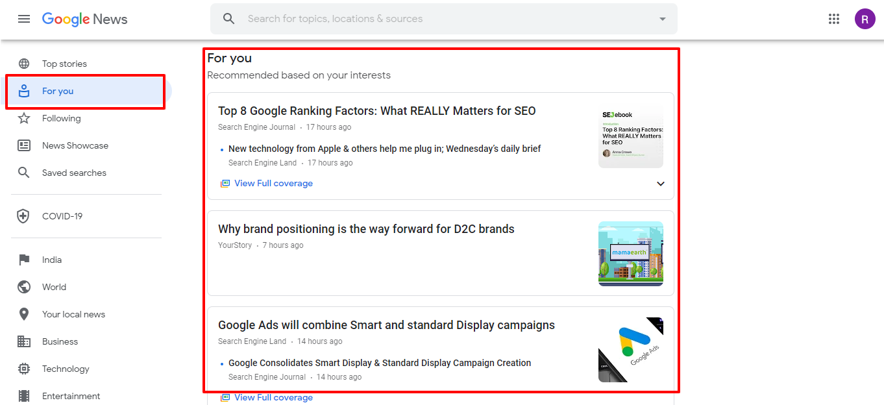
Task: Open the mamaearth article thumbnail
Action: coord(631,254)
